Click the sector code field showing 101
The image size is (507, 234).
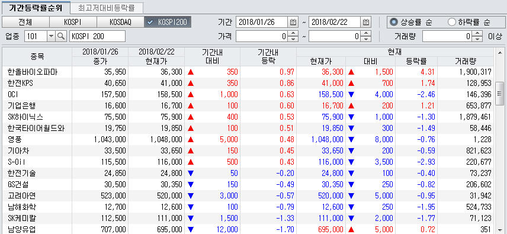point(36,36)
